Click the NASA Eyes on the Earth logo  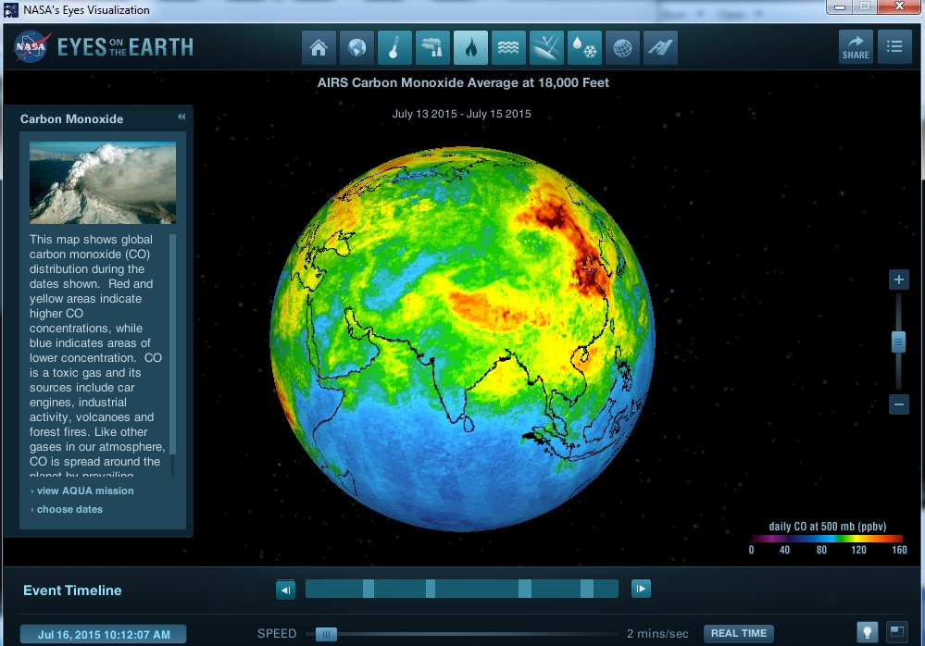104,47
